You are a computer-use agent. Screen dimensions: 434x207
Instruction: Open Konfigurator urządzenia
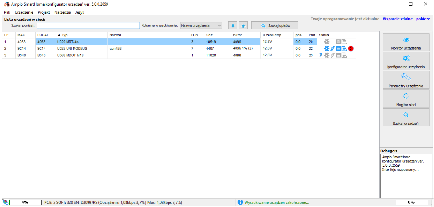[406, 61]
